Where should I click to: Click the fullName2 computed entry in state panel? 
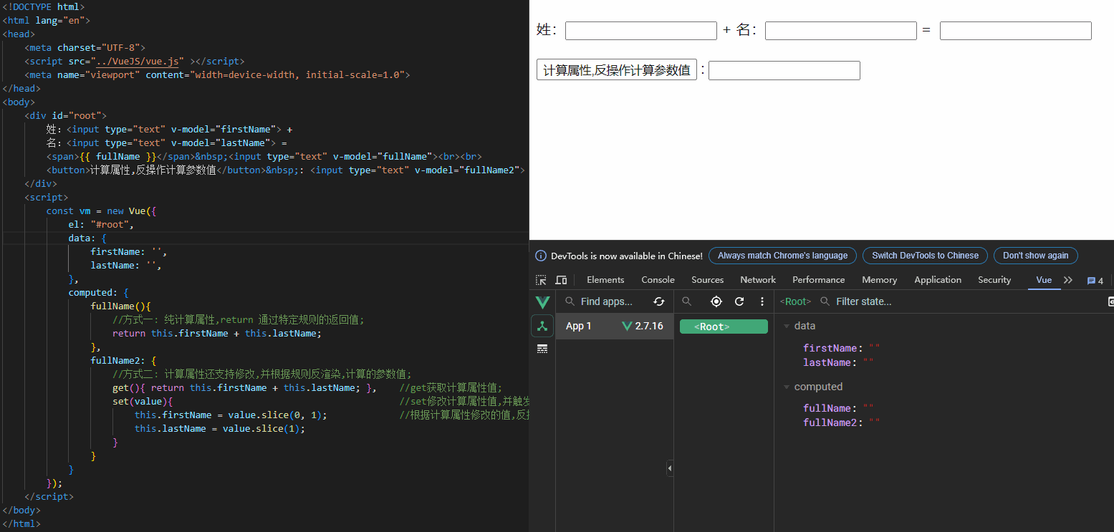point(841,422)
